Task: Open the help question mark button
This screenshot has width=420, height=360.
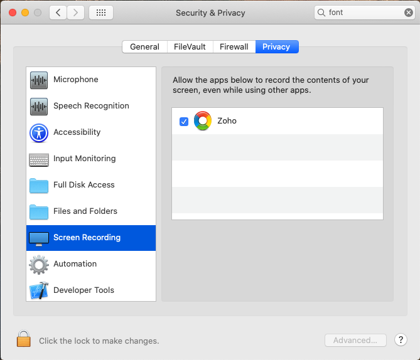Action: tap(401, 340)
